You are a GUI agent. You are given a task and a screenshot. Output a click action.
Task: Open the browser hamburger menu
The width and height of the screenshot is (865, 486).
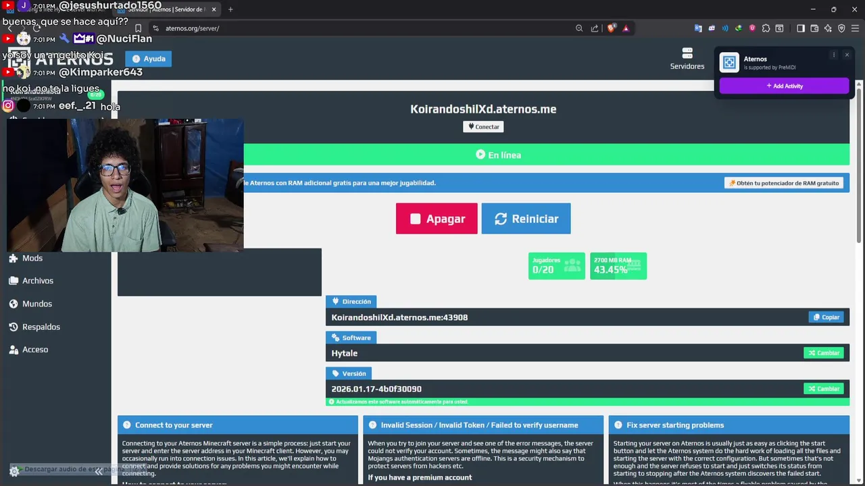tap(855, 28)
